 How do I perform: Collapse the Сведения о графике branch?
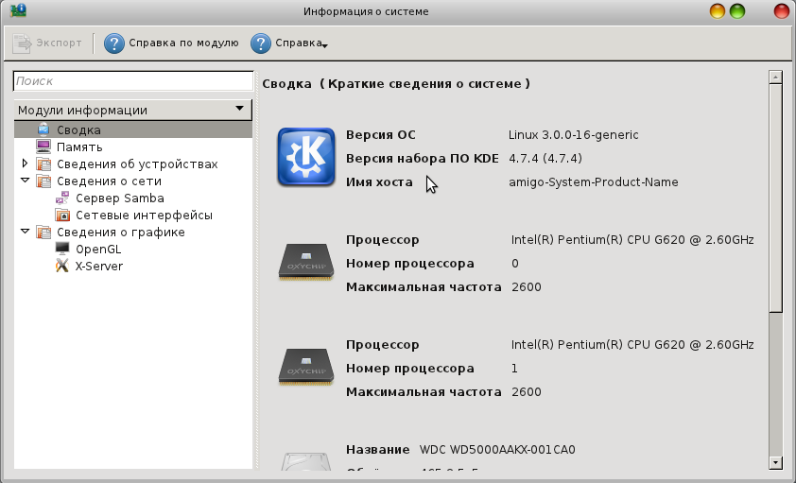pos(25,231)
